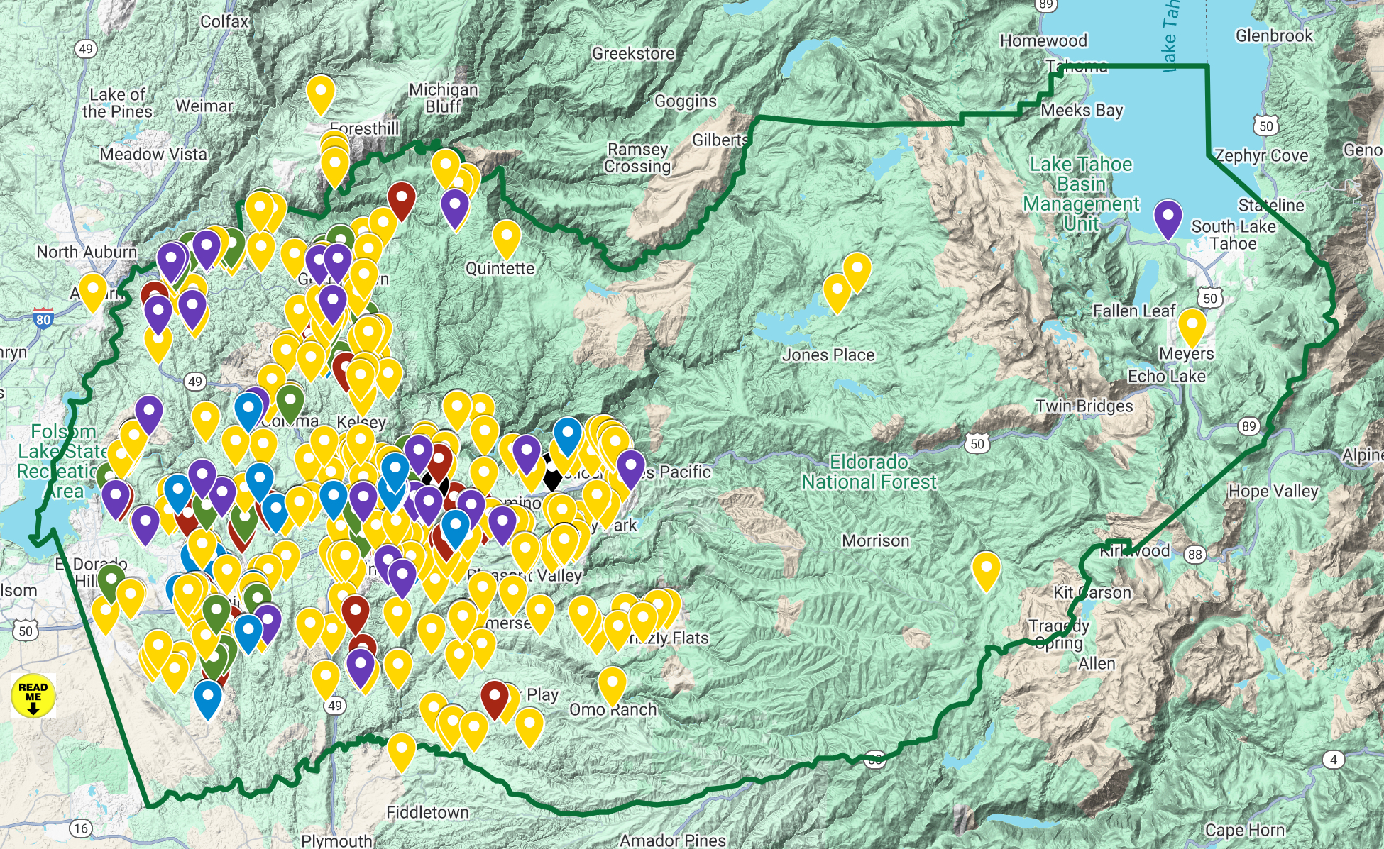The height and width of the screenshot is (849, 1384).
Task: Click the yellow pin above Meyers
Action: click(x=1192, y=326)
